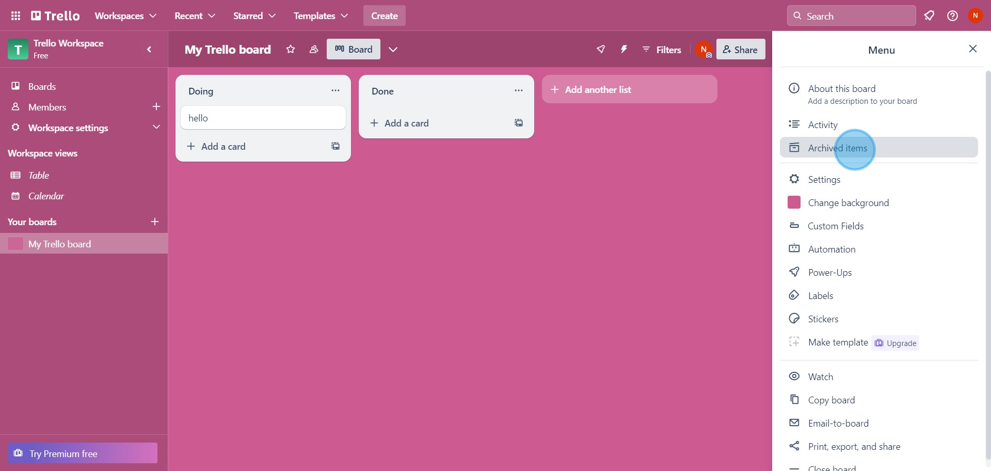Click the Share button

[741, 50]
